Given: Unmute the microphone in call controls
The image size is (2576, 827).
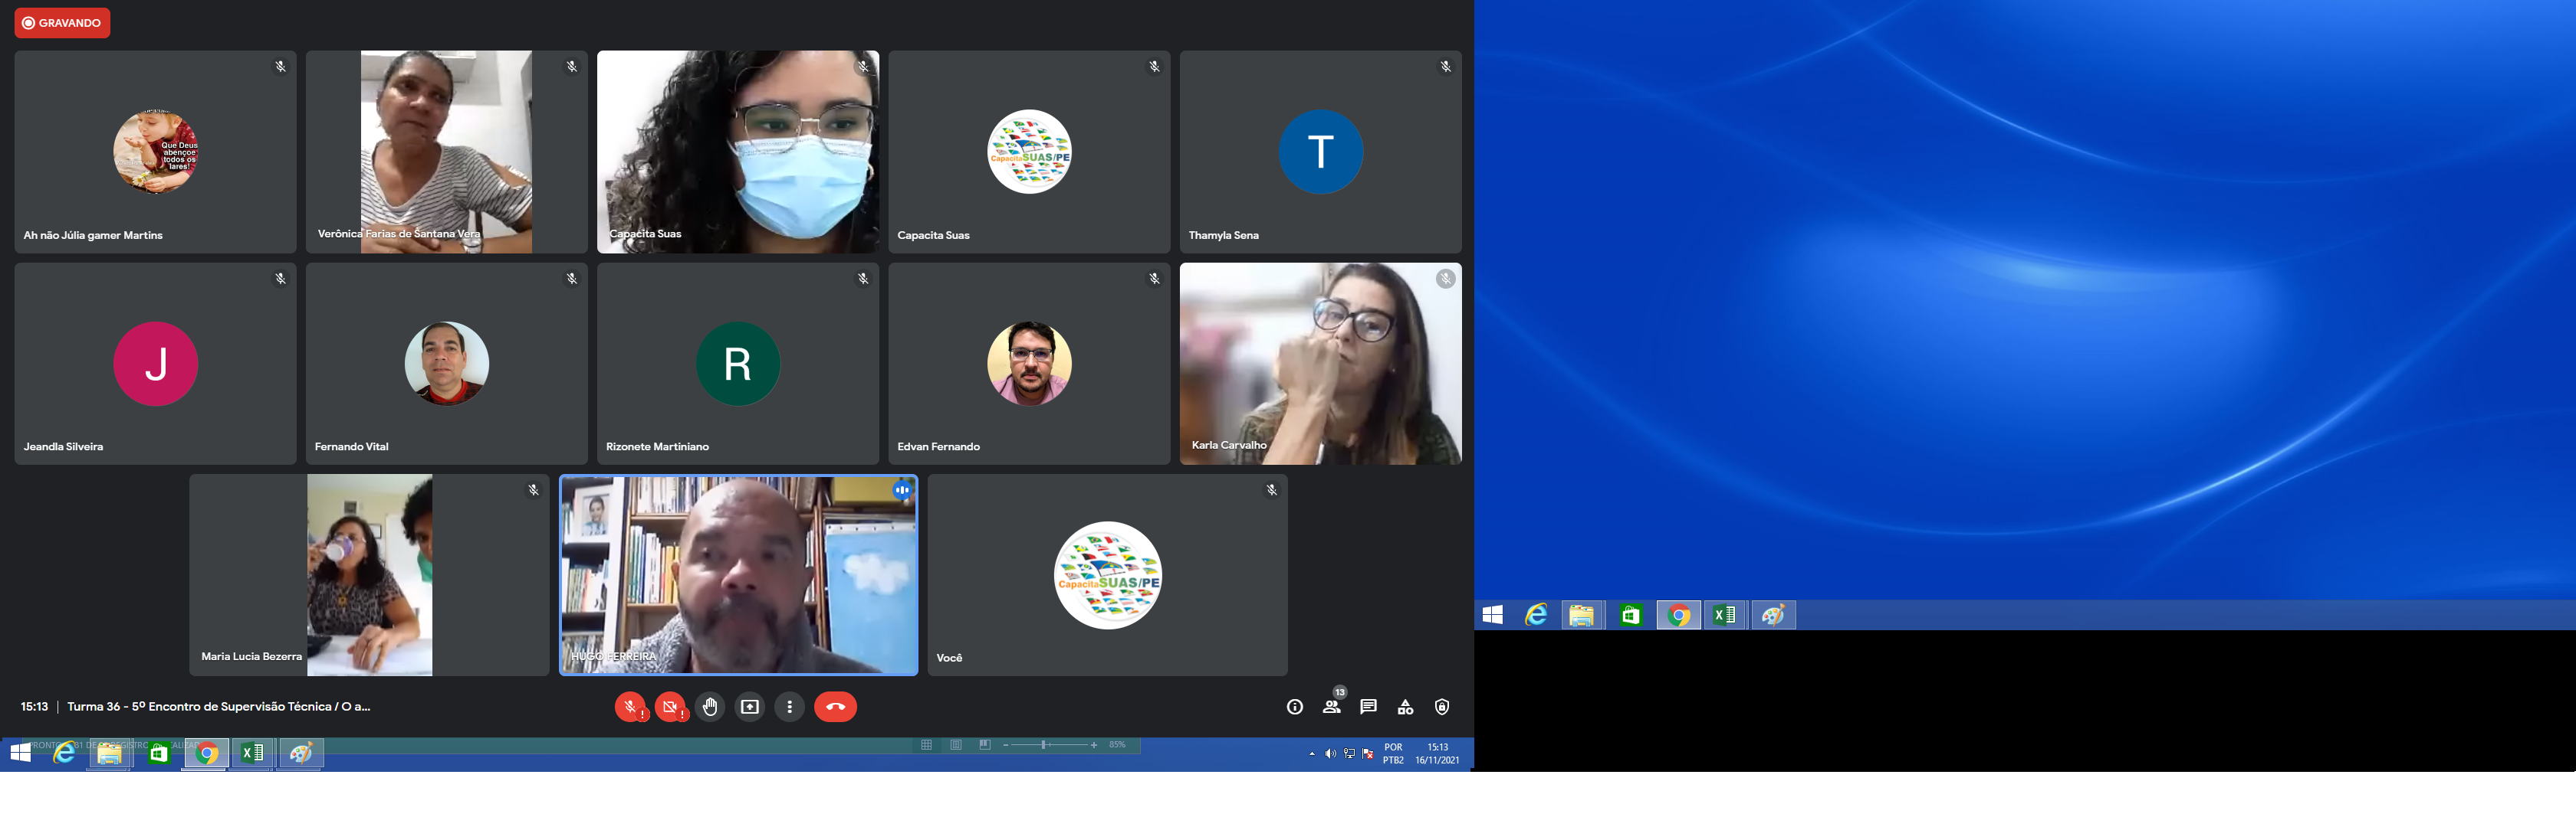Looking at the screenshot, I should [629, 707].
